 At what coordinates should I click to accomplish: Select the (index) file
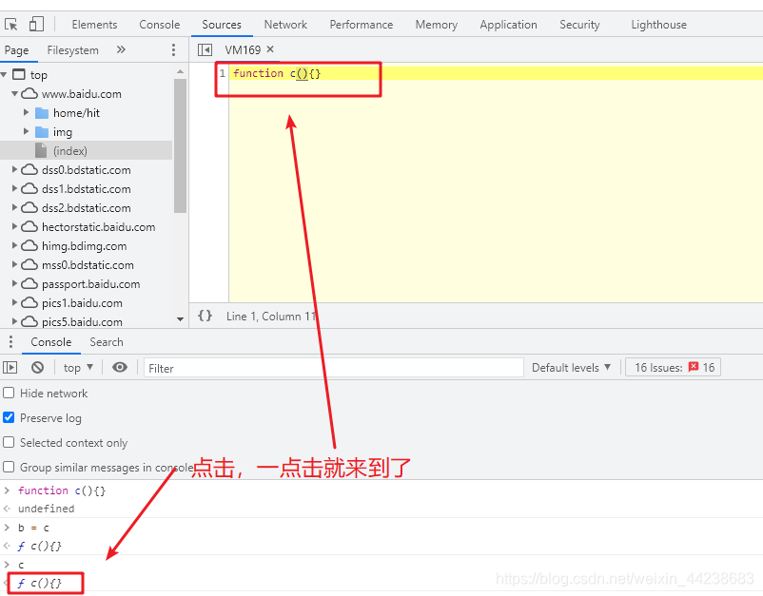[x=70, y=151]
